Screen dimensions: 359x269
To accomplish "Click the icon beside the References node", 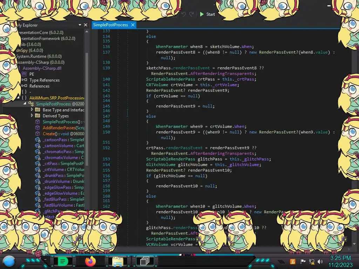I will click(24, 86).
